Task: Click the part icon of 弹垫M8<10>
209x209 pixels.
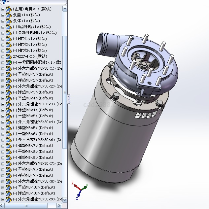Action: [9, 193]
